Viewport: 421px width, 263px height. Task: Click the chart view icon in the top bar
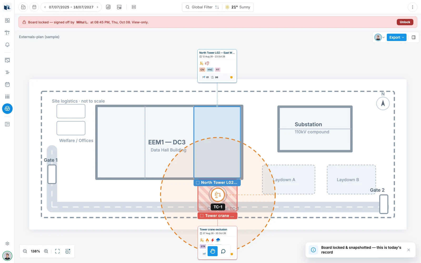point(108,7)
